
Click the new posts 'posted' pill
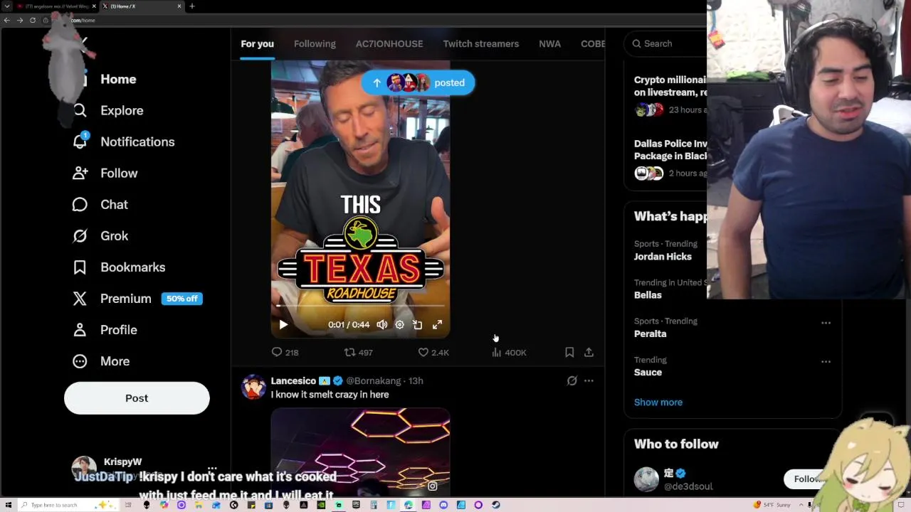coord(418,82)
